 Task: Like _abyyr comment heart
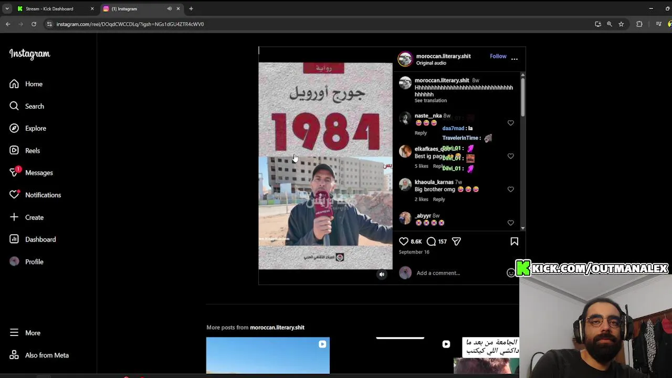[x=511, y=223]
